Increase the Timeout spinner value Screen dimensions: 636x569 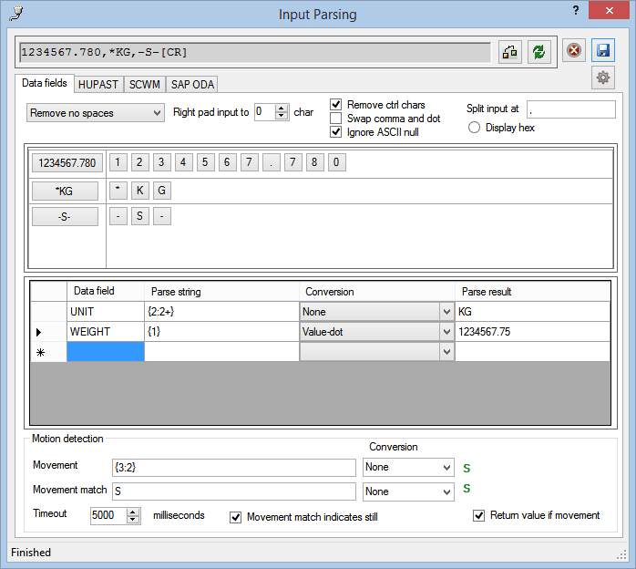coord(134,512)
